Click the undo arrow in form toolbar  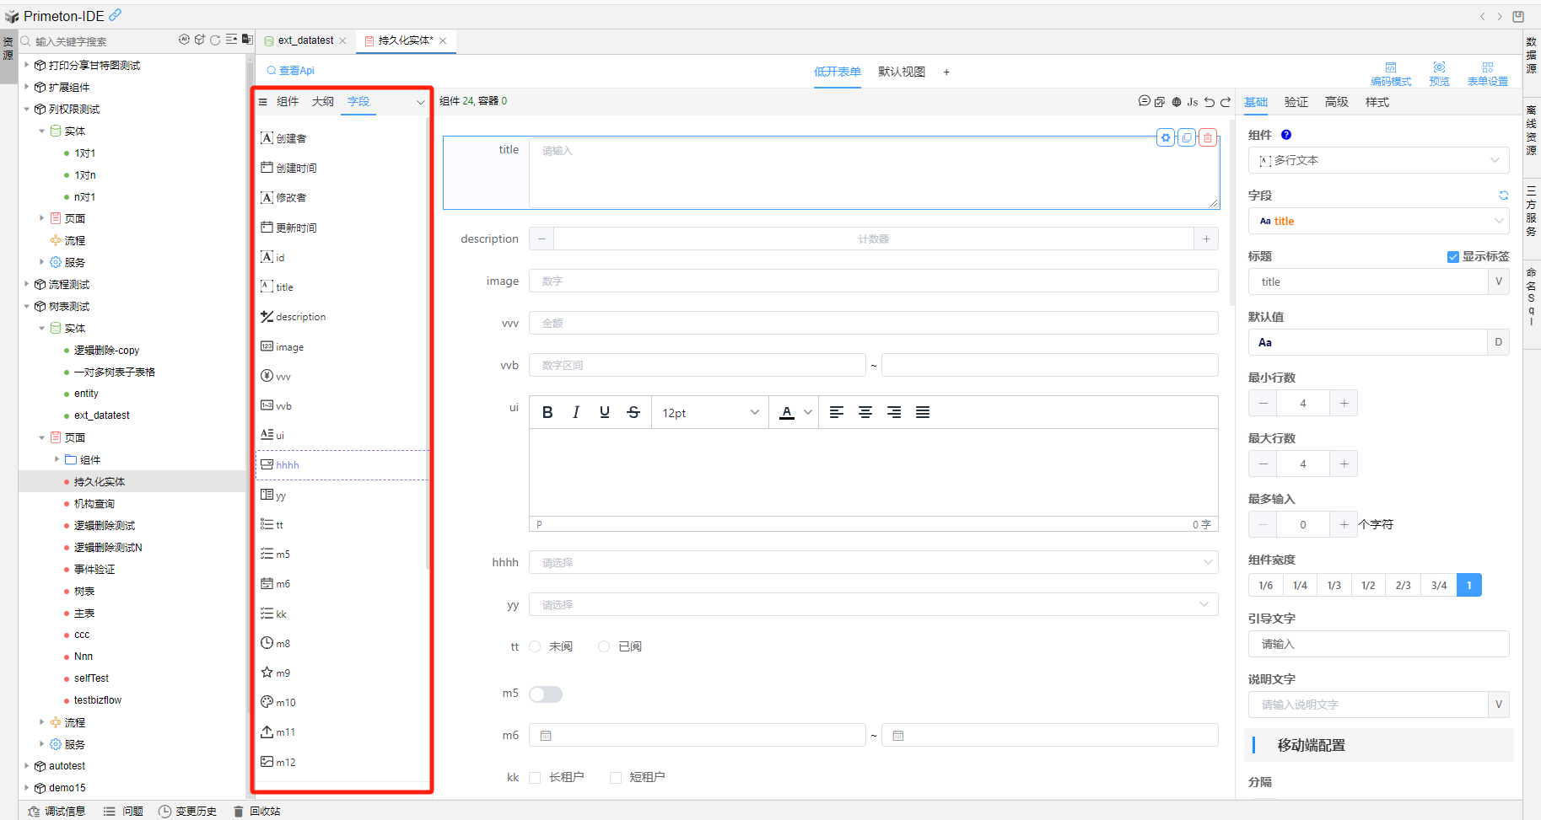click(x=1210, y=102)
